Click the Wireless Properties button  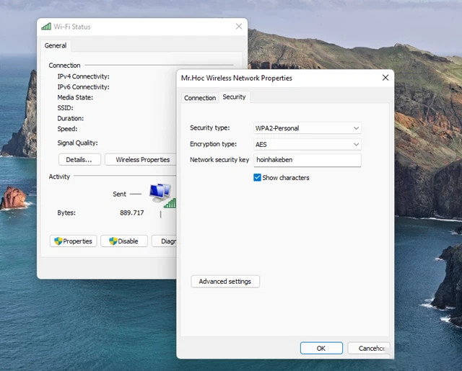(141, 160)
